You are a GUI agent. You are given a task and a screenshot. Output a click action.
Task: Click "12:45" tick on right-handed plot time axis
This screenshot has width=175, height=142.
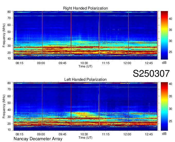[149, 63]
